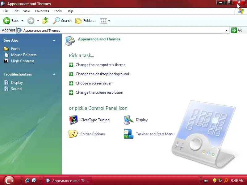The width and height of the screenshot is (247, 185).
Task: Open the Edit menu
Action: coord(15,11)
